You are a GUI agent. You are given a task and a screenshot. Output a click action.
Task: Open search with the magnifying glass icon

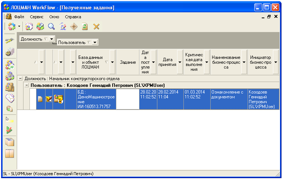[x=51, y=26]
